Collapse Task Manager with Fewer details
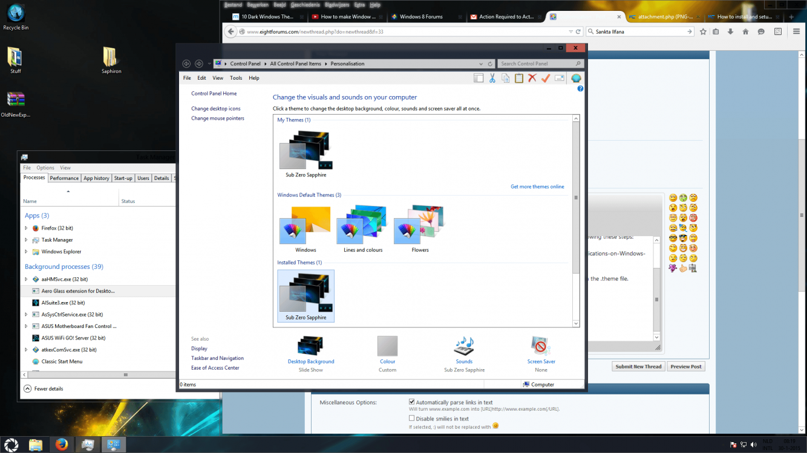This screenshot has height=453, width=807. coord(44,389)
